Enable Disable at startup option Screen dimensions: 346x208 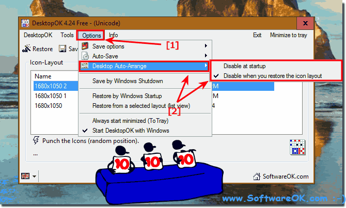pos(244,66)
